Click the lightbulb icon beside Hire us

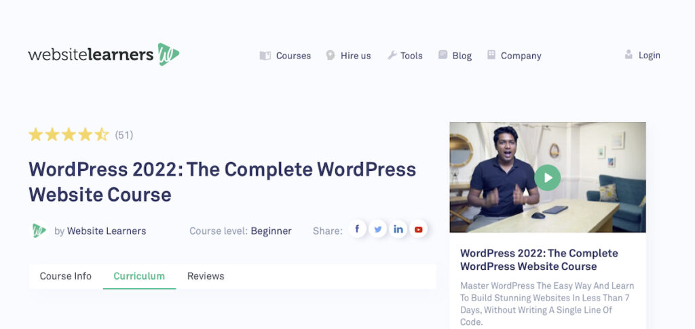click(331, 55)
